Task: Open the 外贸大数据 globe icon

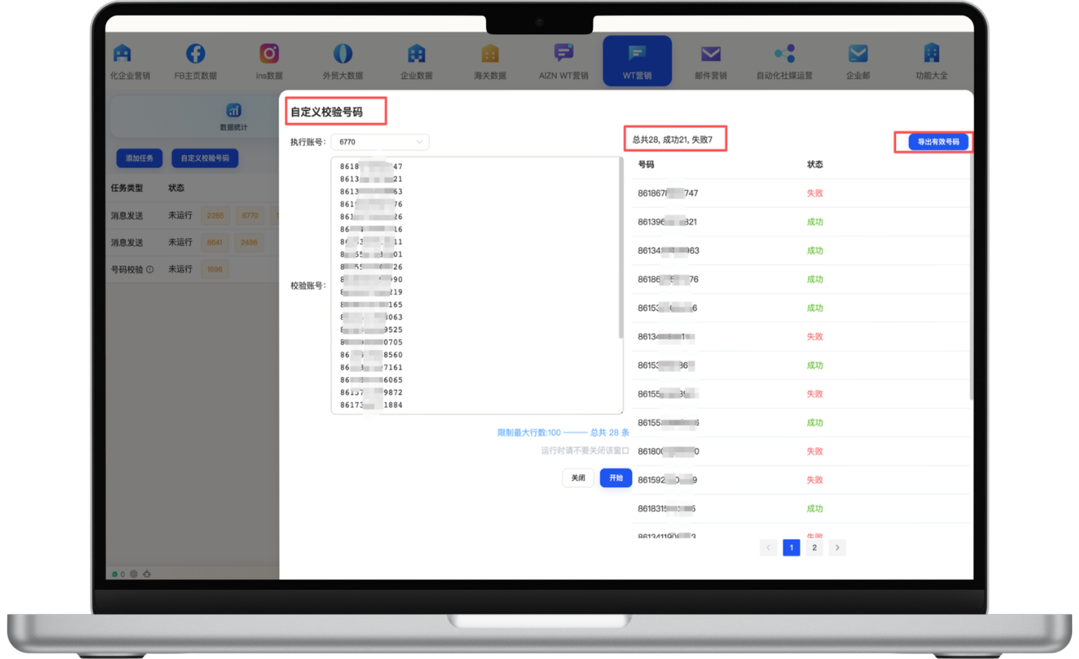Action: [x=343, y=53]
